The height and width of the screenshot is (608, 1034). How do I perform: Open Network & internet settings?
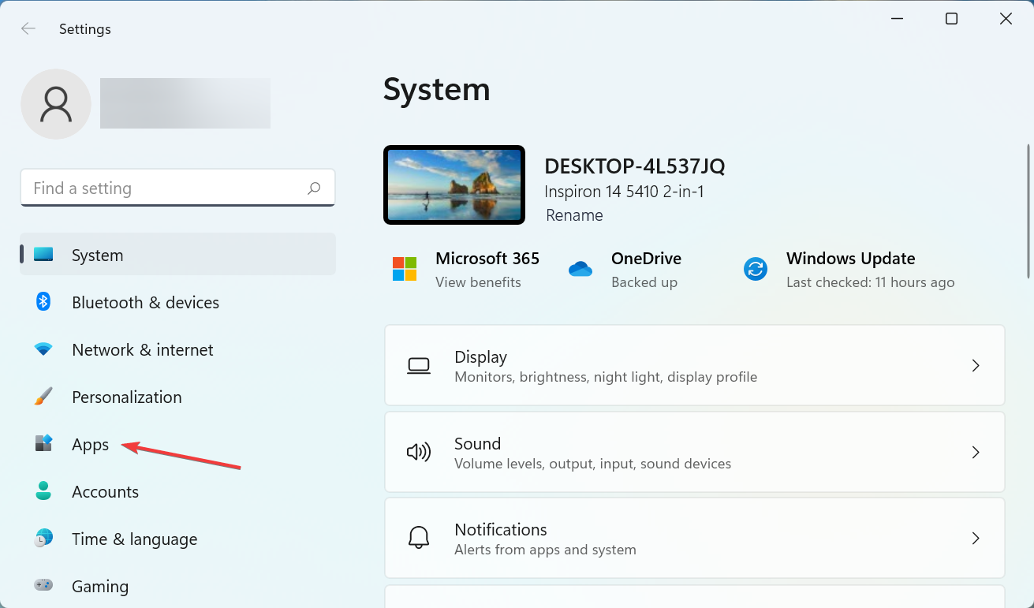coord(44,349)
